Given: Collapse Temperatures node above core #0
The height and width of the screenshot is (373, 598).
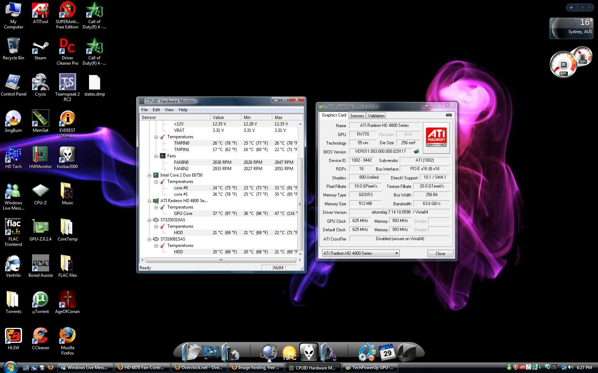Looking at the screenshot, I should coord(156,182).
